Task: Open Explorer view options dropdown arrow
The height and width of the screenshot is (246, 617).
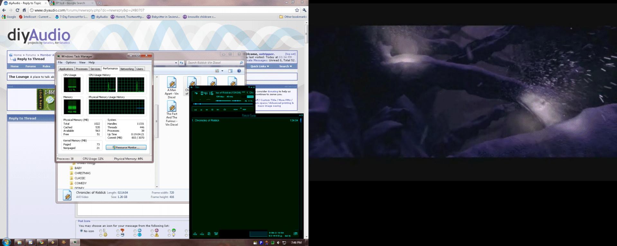Action: point(222,71)
